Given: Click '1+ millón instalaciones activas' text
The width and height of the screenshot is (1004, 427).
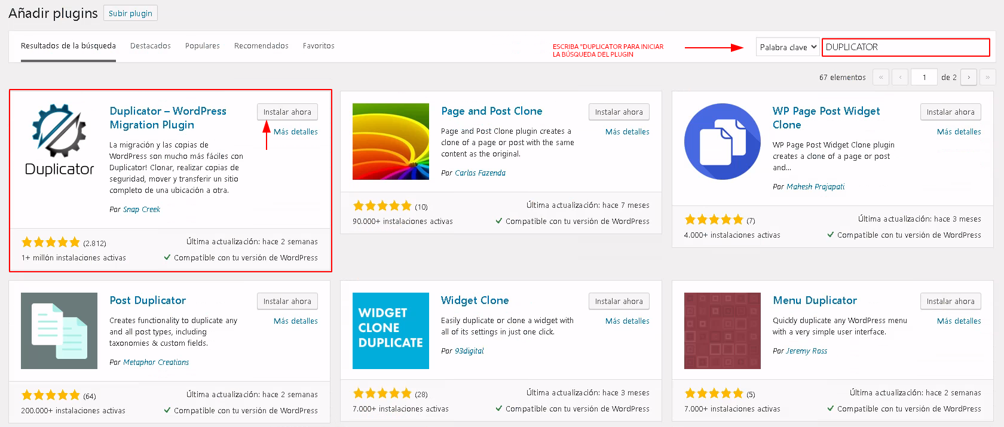Looking at the screenshot, I should pyautogui.click(x=74, y=258).
